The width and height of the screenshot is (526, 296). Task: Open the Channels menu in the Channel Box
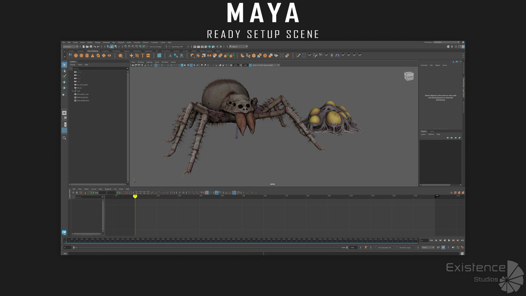coord(424,65)
